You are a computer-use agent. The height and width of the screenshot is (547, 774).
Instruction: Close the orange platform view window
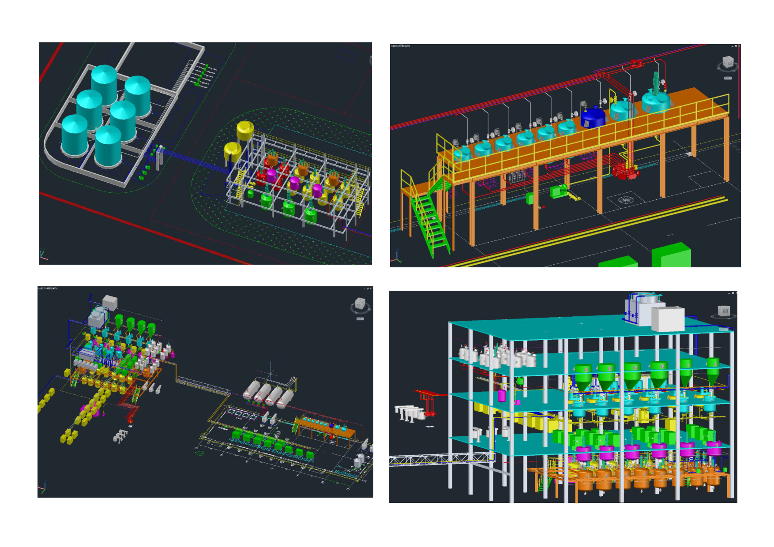pyautogui.click(x=739, y=46)
